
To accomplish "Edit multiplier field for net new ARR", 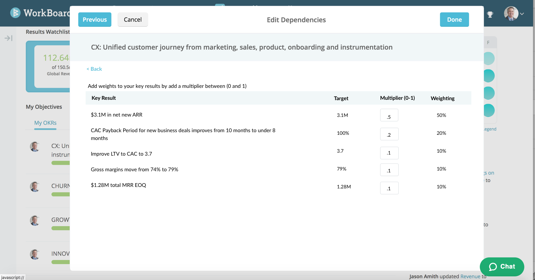I will point(389,115).
